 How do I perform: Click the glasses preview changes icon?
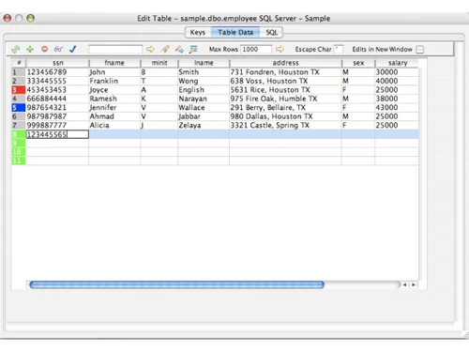58,49
